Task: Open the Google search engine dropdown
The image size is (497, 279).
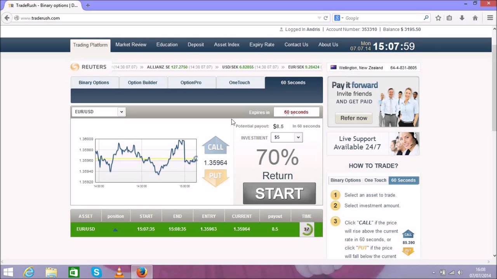Action: pyautogui.click(x=339, y=18)
